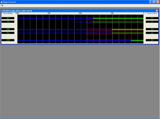
Task: Click the solid blue bar in the third row
Action: click(x=65, y=29)
